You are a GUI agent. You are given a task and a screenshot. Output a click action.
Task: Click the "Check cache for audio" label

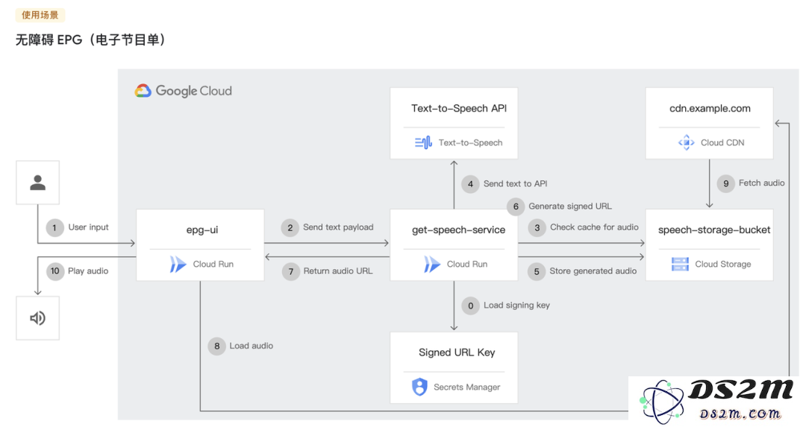[x=594, y=227]
